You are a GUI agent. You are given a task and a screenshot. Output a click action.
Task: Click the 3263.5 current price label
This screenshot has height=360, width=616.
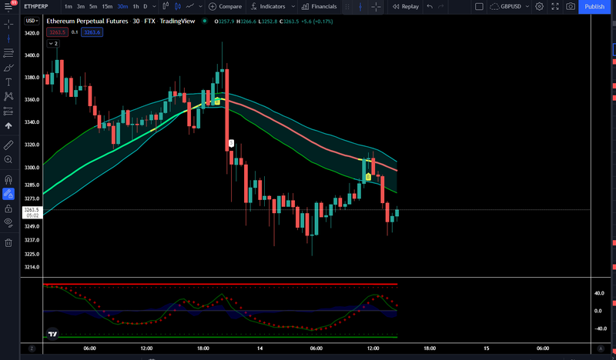click(32, 212)
